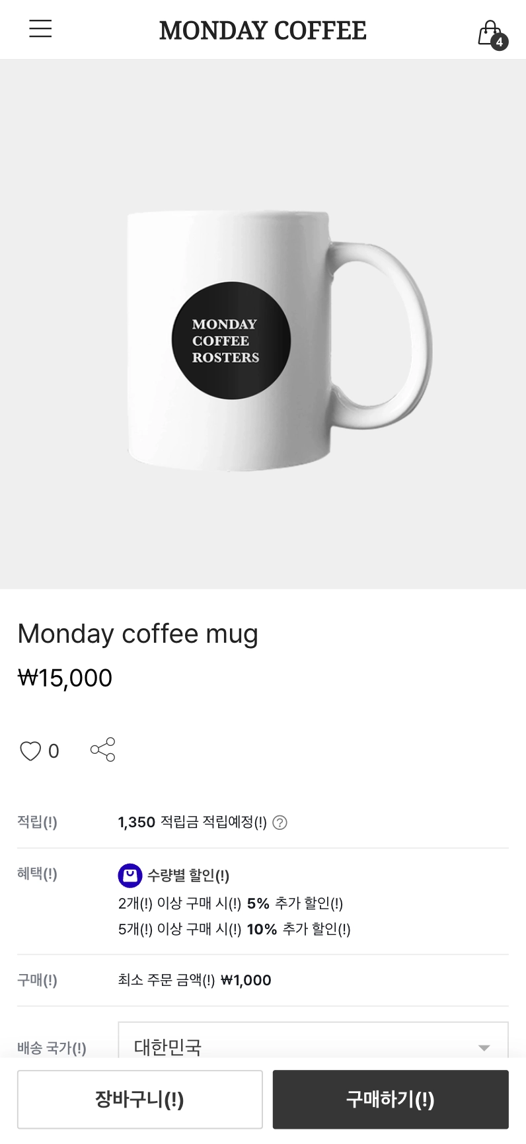Screen dimensions: 526x1144
Task: Open the mug product image
Action: click(x=263, y=324)
